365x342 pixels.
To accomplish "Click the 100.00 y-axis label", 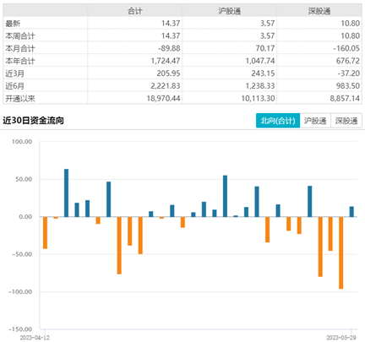I will (x=22, y=142).
